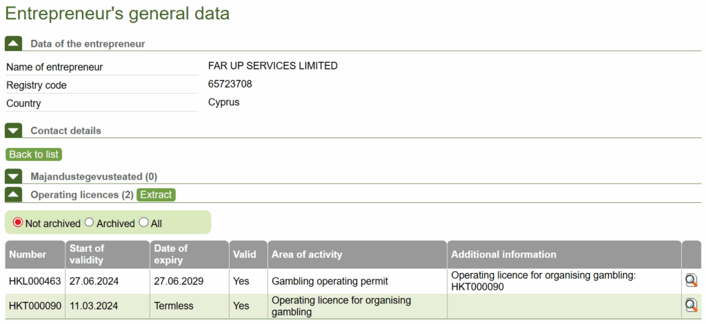This screenshot has width=706, height=324.
Task: Expand Contact details section arrow
Action: point(14,131)
